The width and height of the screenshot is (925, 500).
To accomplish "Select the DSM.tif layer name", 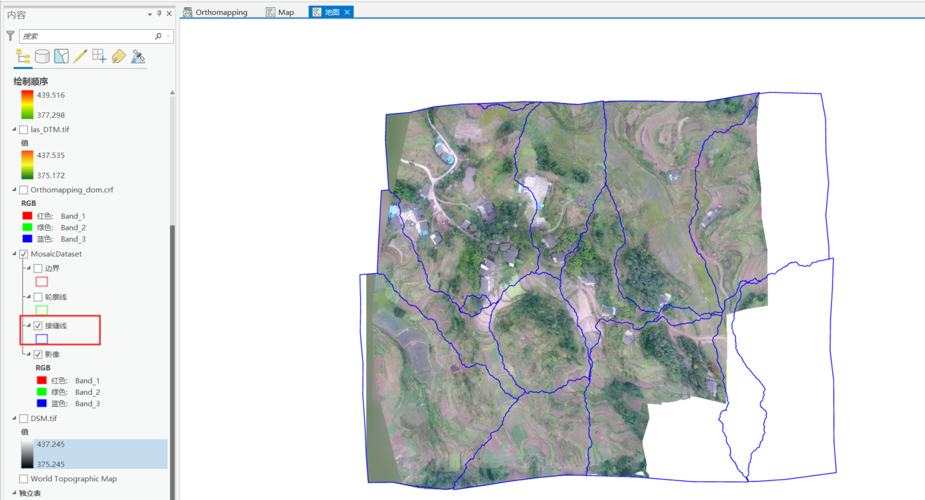I will 44,418.
